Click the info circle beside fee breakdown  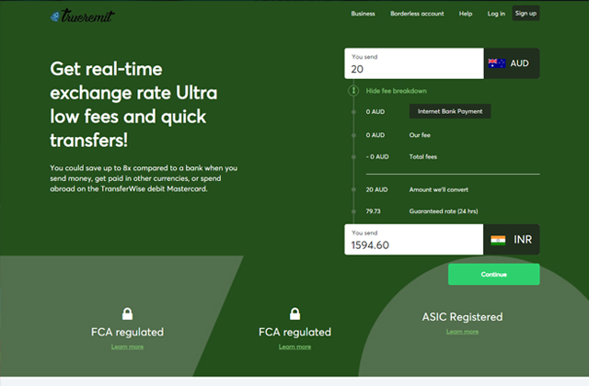(x=353, y=91)
